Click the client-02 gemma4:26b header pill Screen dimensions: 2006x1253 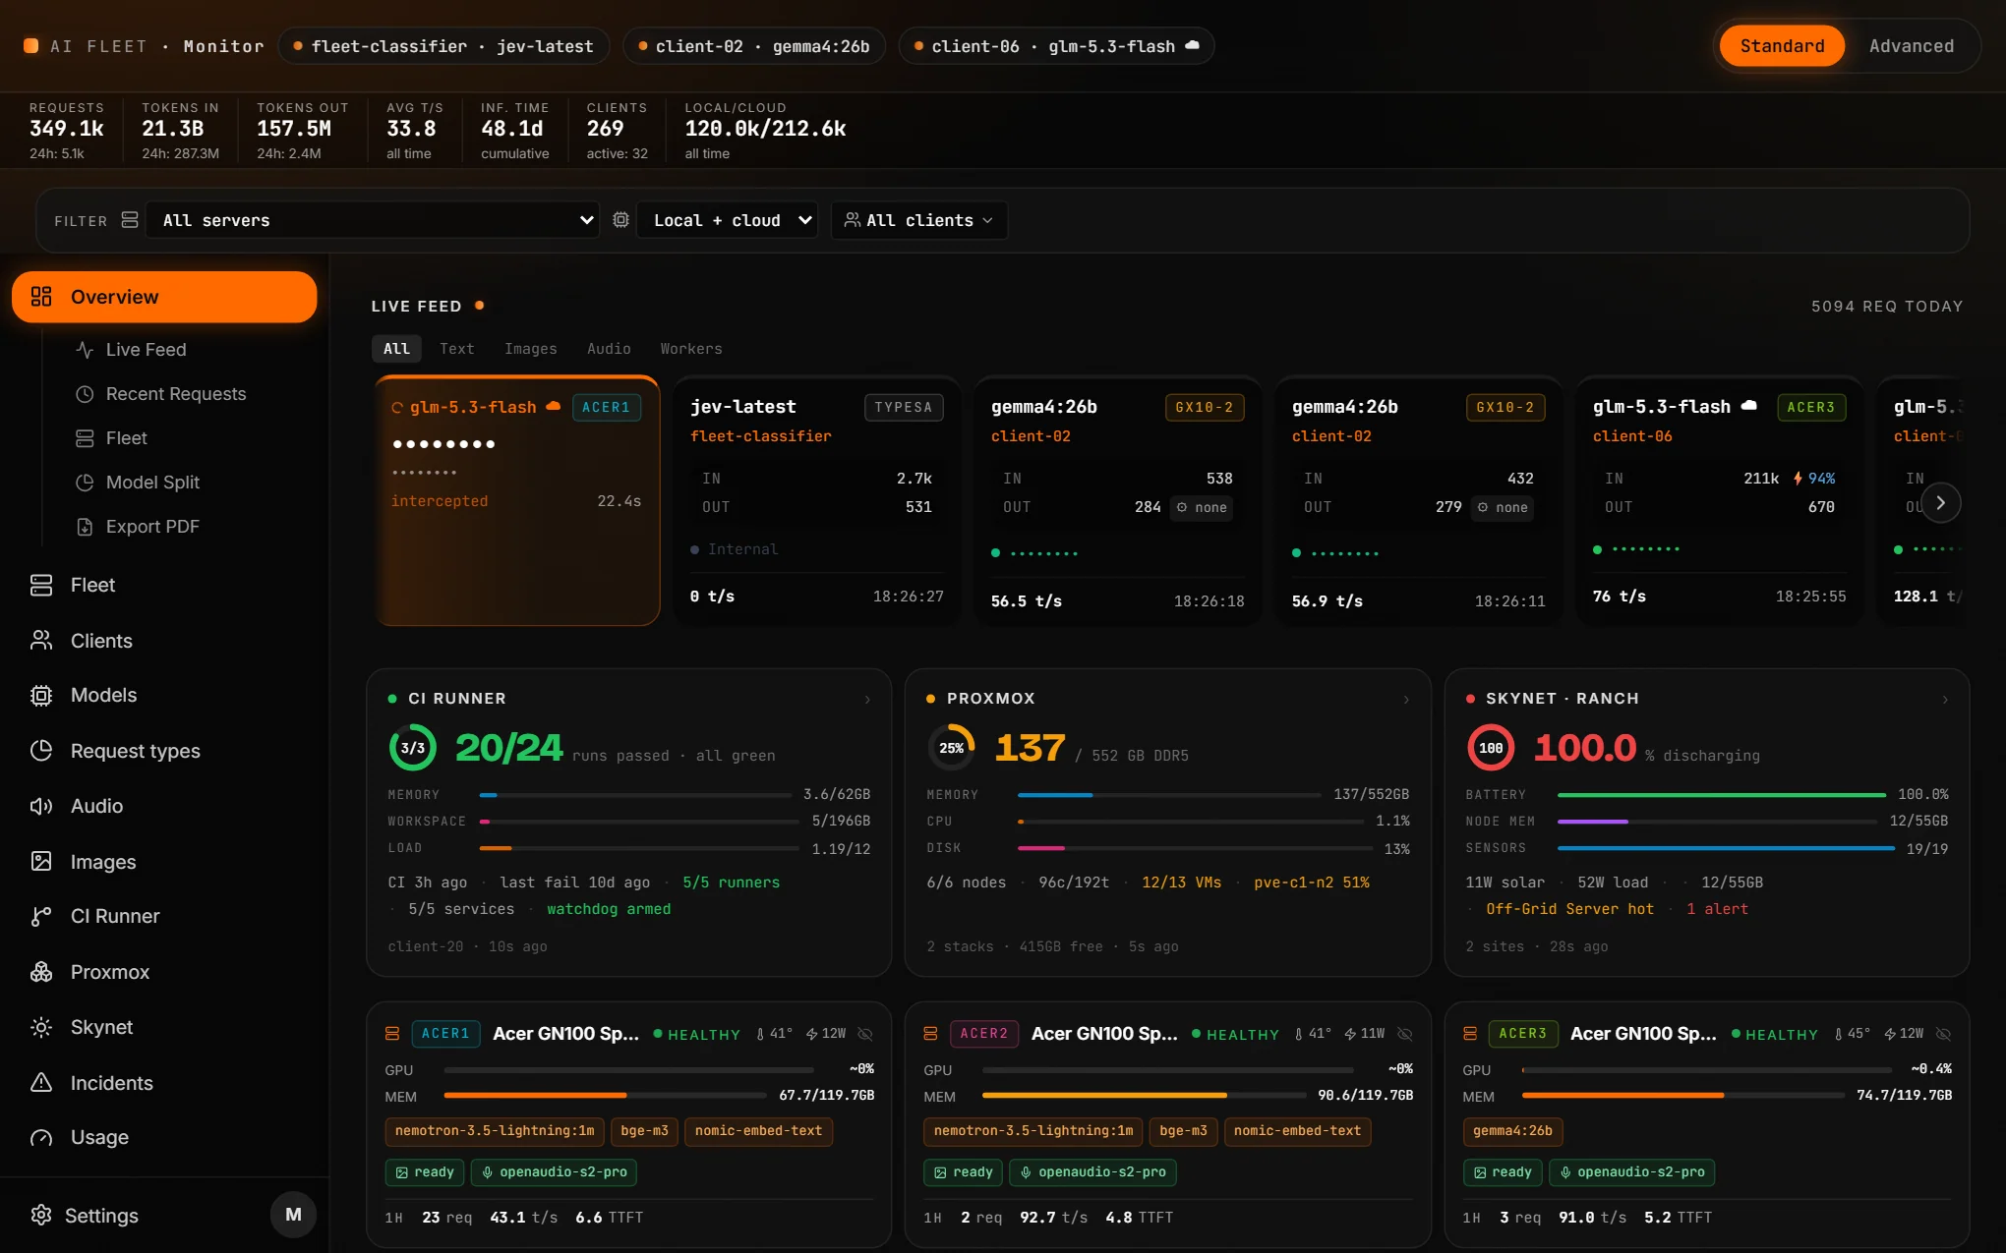(x=754, y=46)
